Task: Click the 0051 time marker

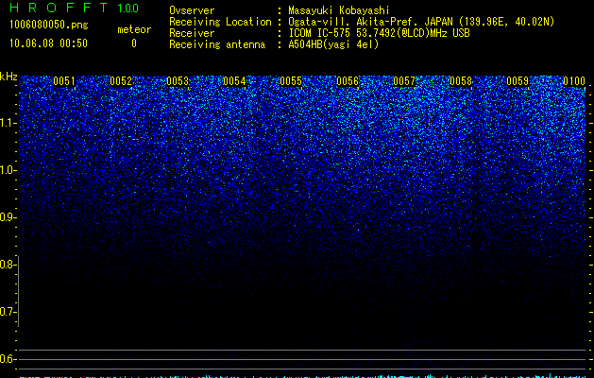Action: (x=64, y=81)
